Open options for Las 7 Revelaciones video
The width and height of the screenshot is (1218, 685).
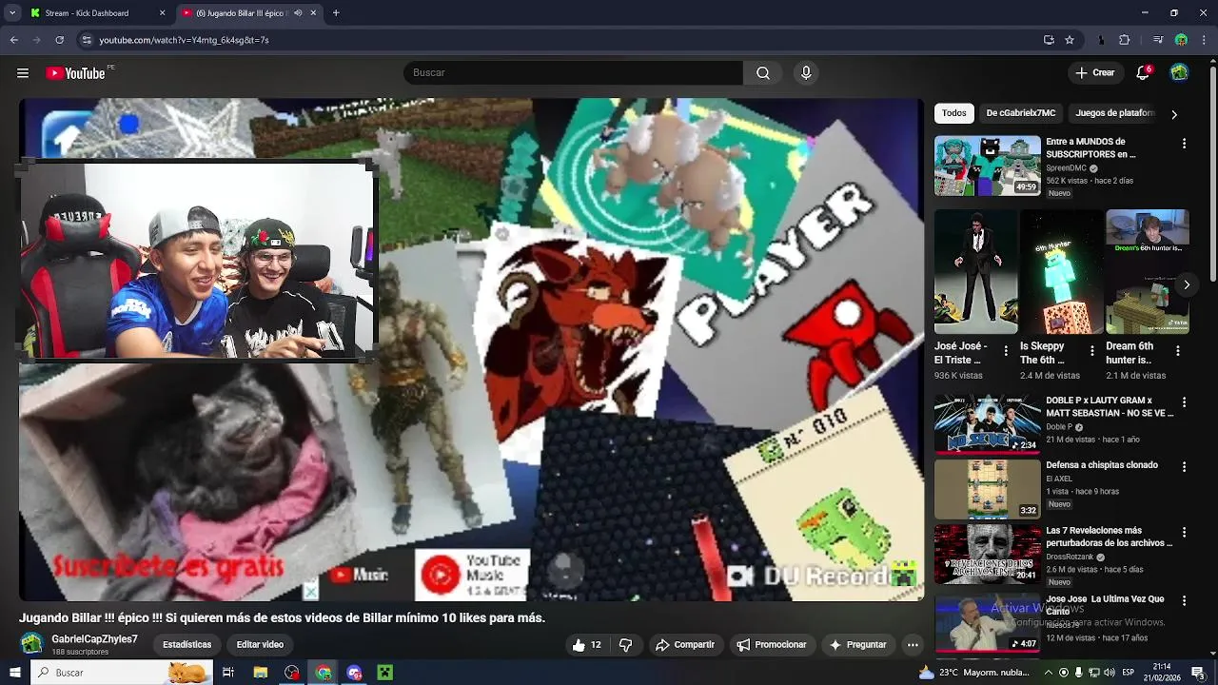(x=1184, y=533)
